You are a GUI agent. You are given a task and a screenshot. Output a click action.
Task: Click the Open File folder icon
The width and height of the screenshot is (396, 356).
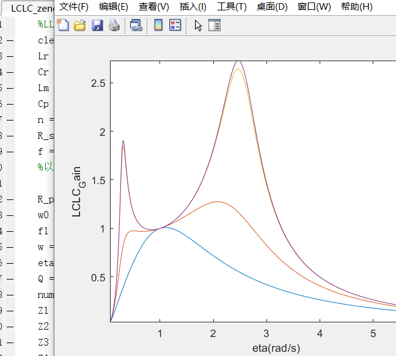79,26
